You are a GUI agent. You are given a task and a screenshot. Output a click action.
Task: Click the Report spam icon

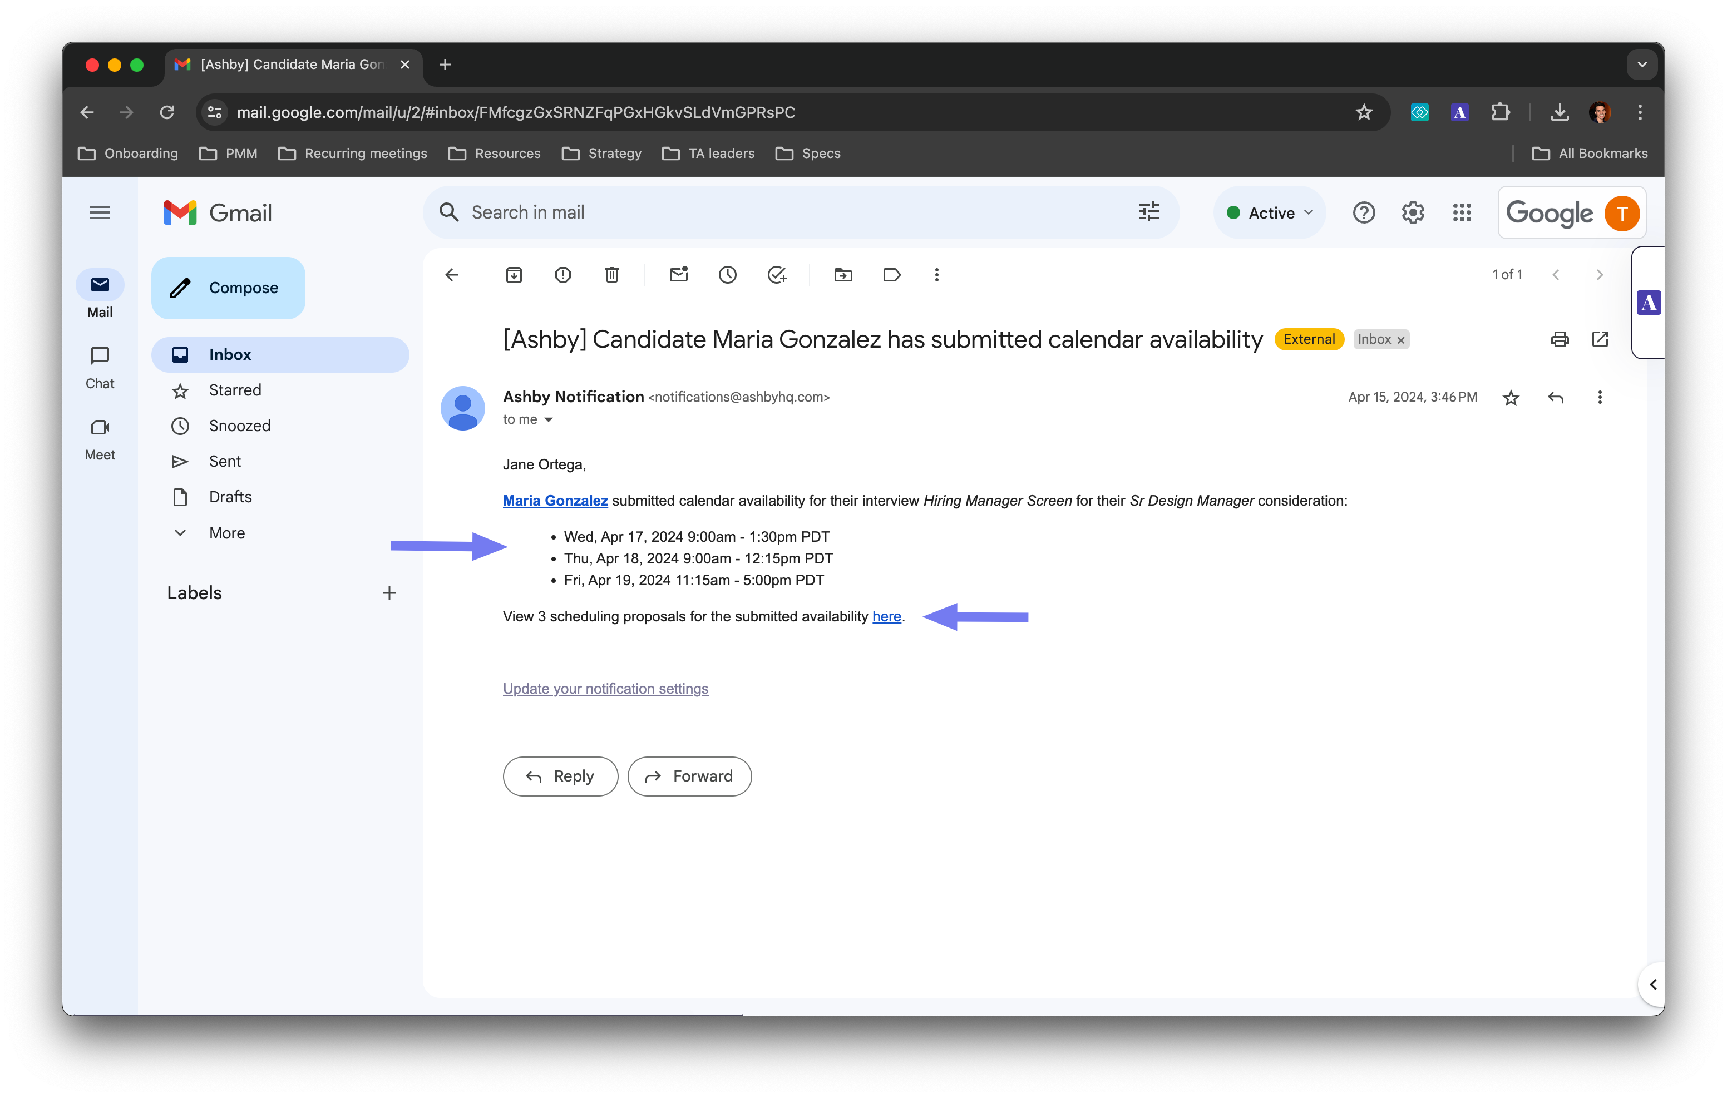[563, 275]
